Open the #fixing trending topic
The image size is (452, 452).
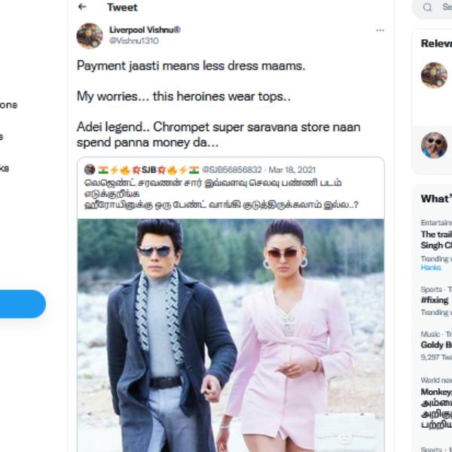click(x=435, y=300)
